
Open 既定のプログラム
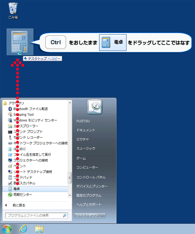89,195
